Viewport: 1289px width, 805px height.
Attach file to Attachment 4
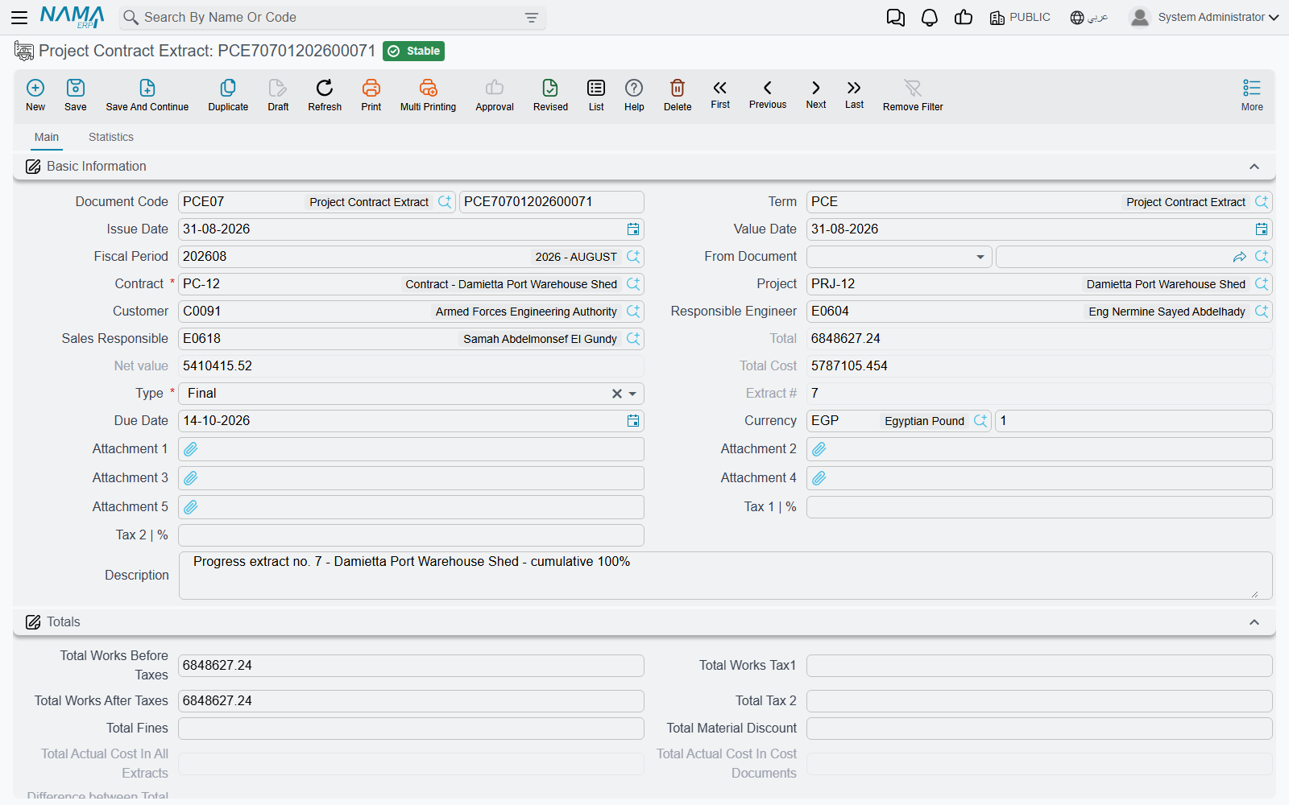[x=819, y=478]
